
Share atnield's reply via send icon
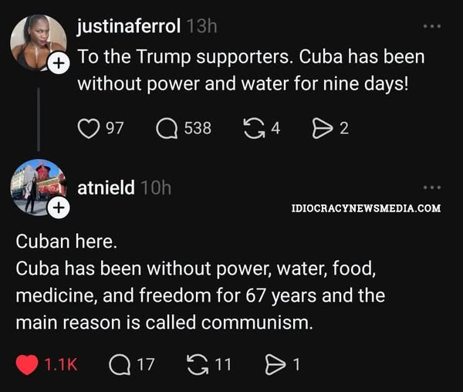(x=275, y=364)
